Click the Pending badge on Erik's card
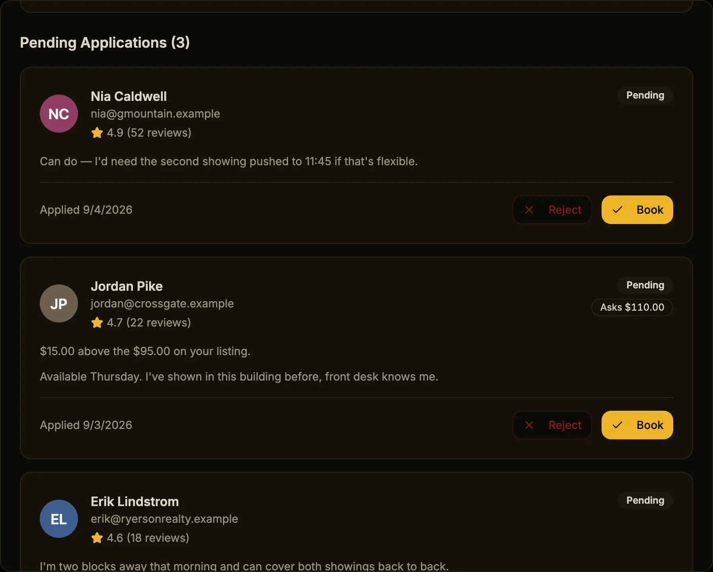Image resolution: width=713 pixels, height=572 pixels. (x=645, y=500)
